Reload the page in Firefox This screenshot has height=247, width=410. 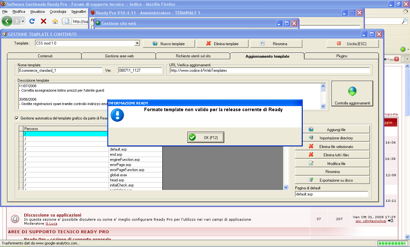coord(32,21)
